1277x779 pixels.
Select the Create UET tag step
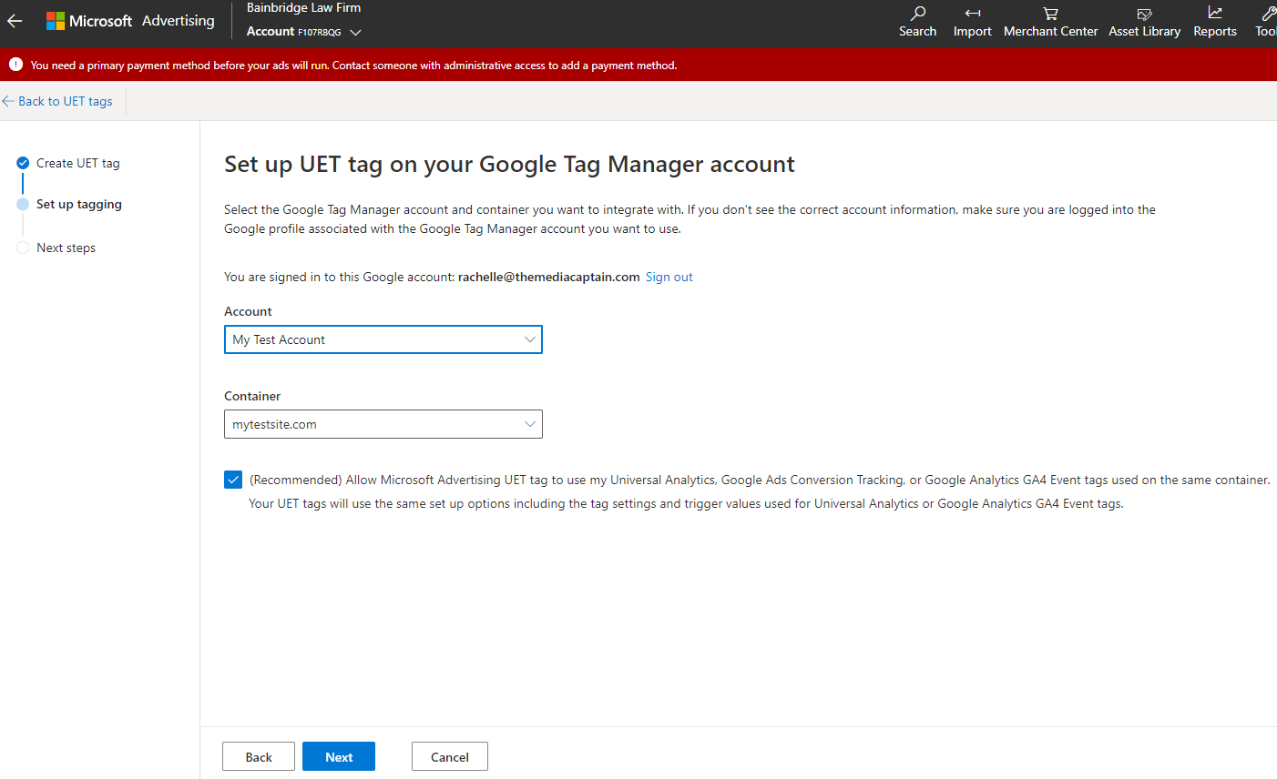pos(68,164)
